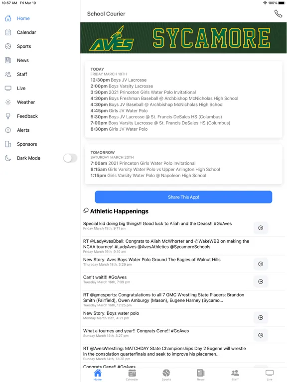Open the Live screen icon in sidebar
The width and height of the screenshot is (287, 382).
8,88
